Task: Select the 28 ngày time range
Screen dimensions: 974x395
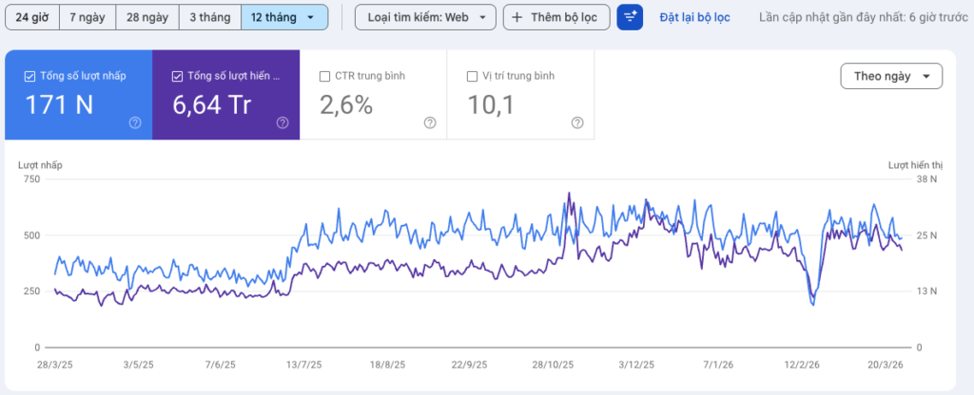Action: click(x=146, y=17)
